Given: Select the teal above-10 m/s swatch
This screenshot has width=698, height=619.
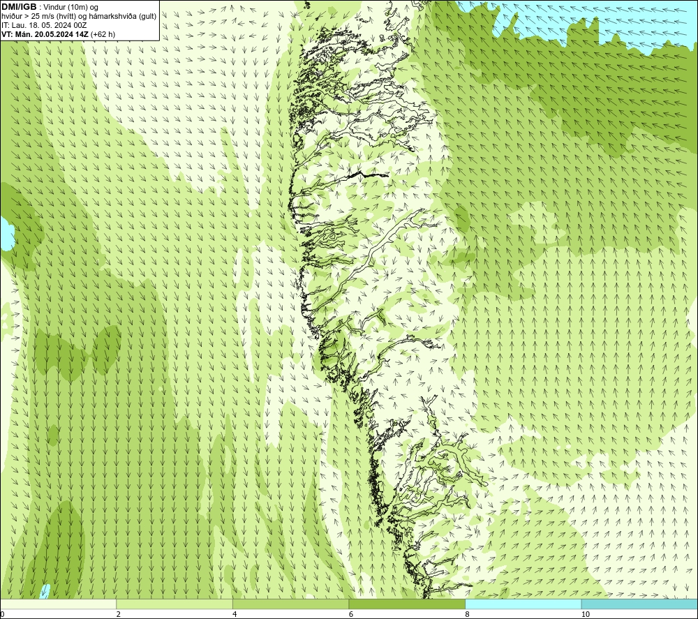Looking at the screenshot, I should click(639, 604).
